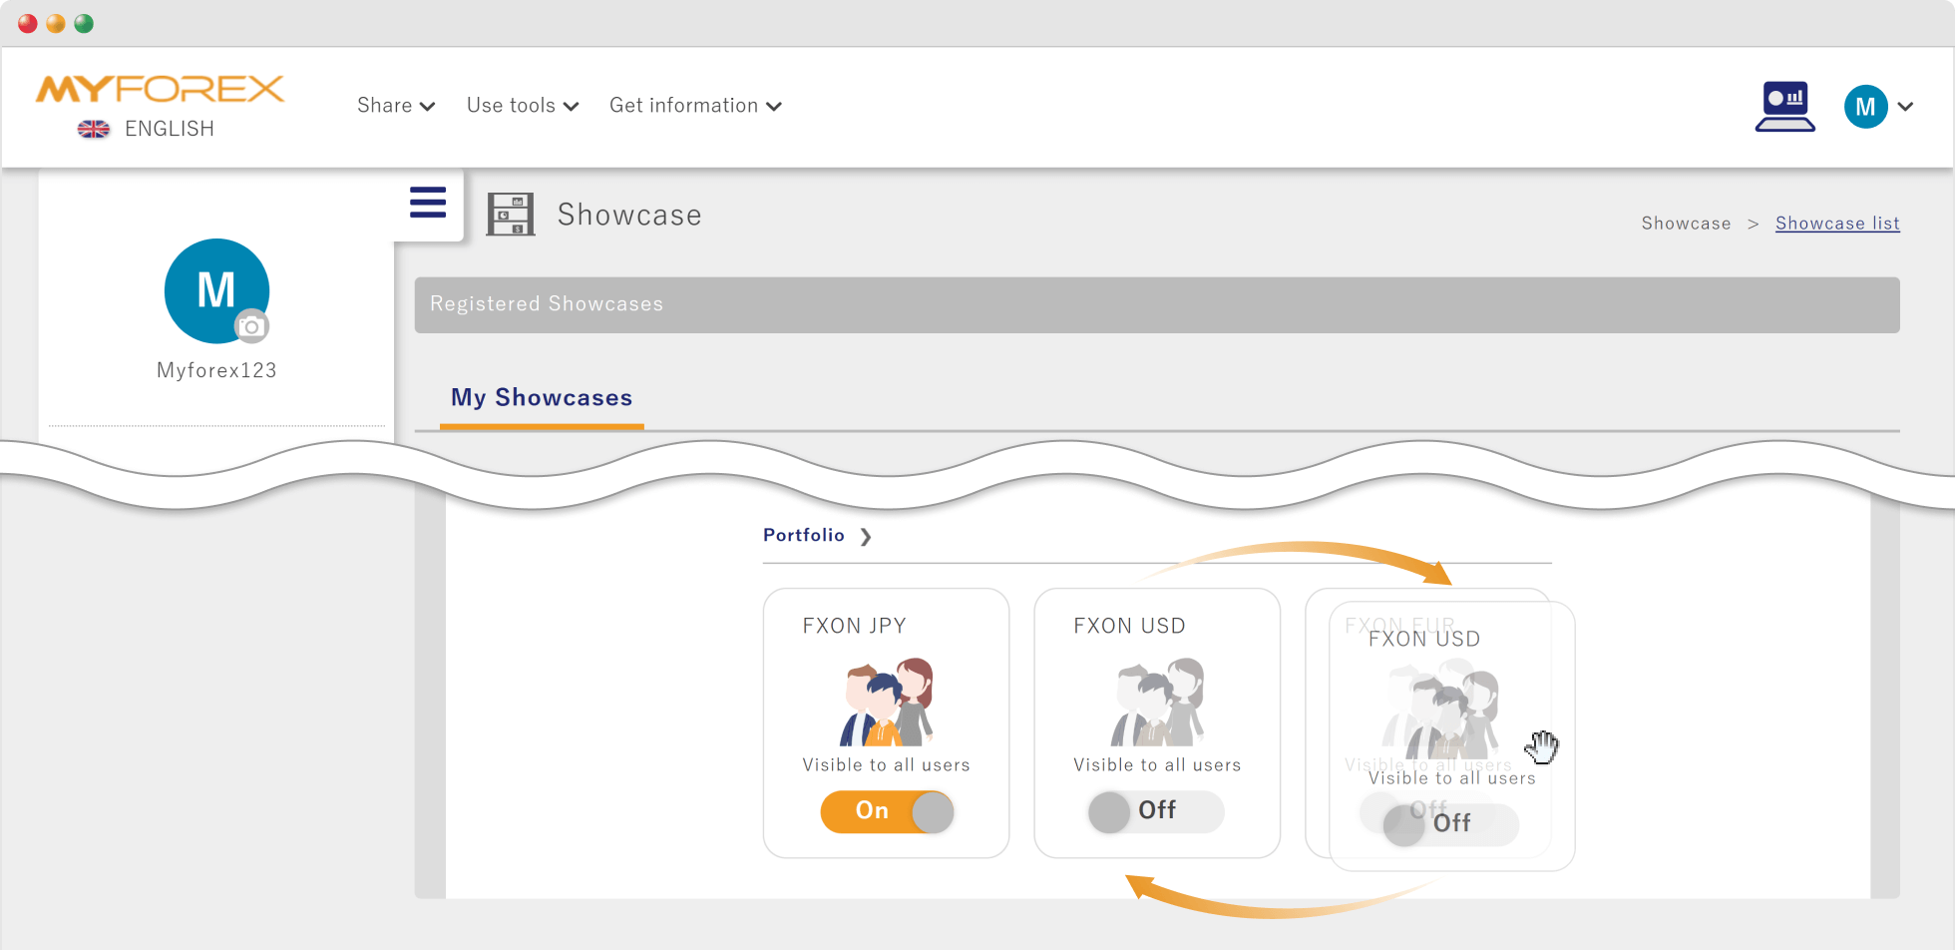Expand the Share dropdown menu
The image size is (1955, 950).
[396, 106]
